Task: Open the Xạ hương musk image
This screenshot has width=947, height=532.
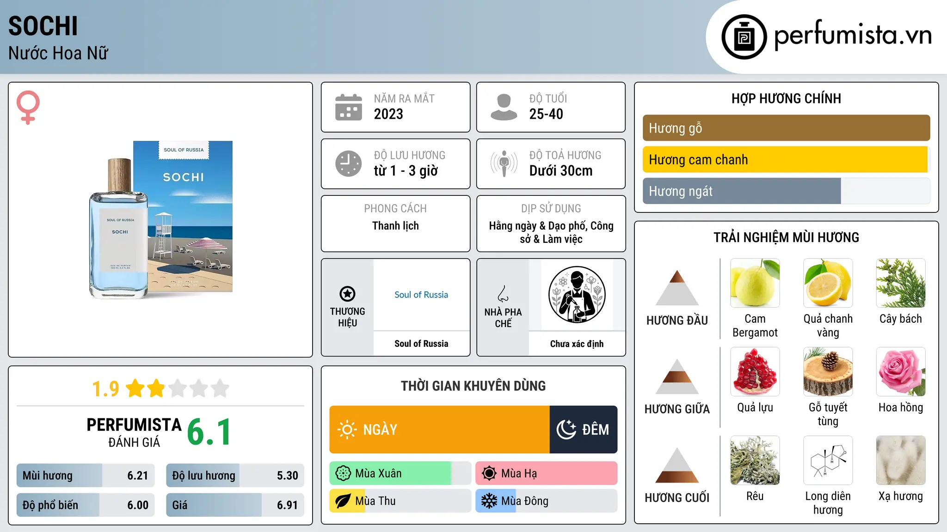Action: (901, 460)
